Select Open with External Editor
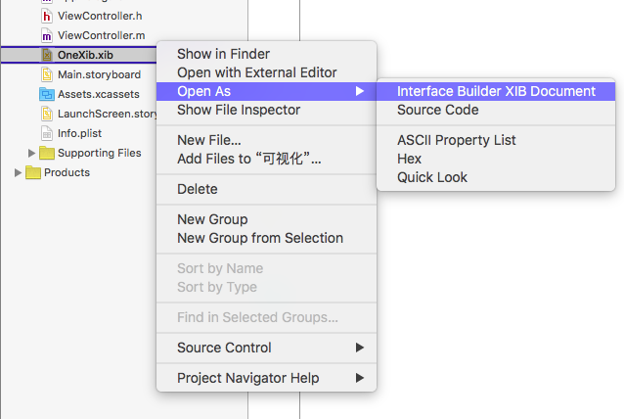 [x=266, y=72]
